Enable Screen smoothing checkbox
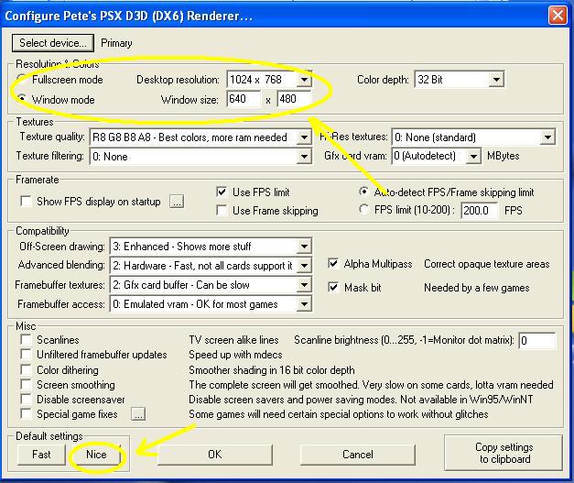The height and width of the screenshot is (483, 574). pos(26,384)
